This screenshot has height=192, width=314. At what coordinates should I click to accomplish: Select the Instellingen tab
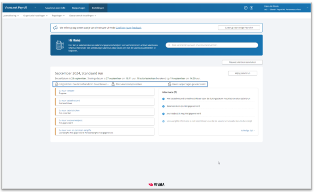pos(98,8)
